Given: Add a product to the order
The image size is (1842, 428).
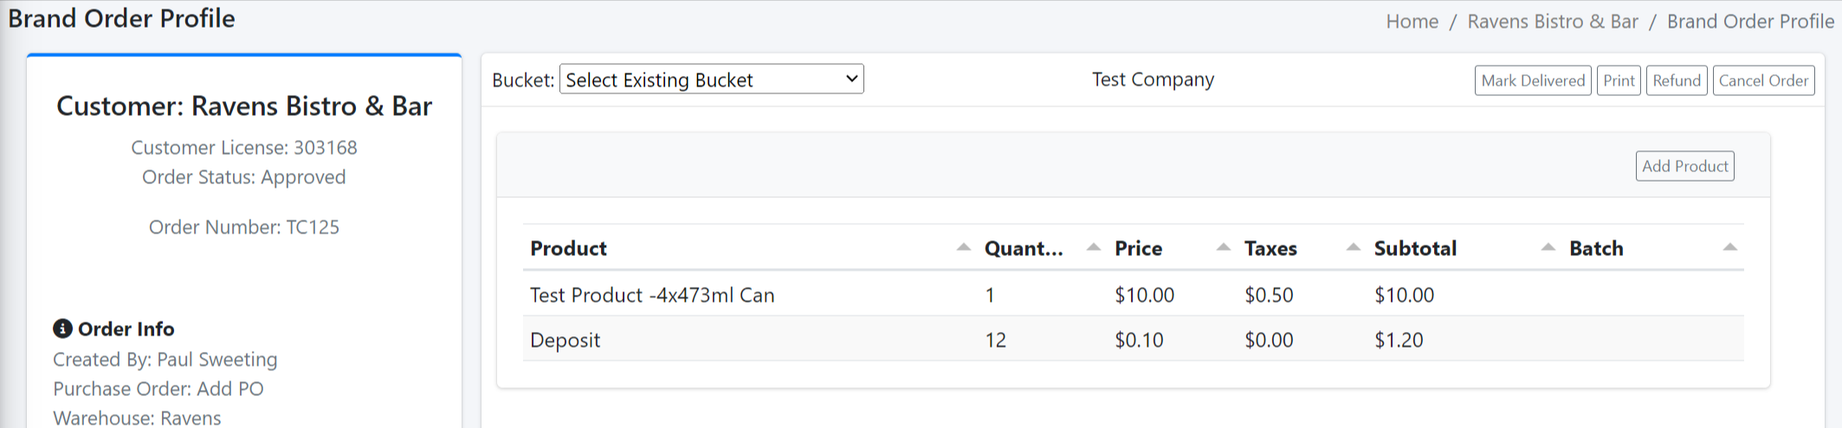Looking at the screenshot, I should 1684,166.
